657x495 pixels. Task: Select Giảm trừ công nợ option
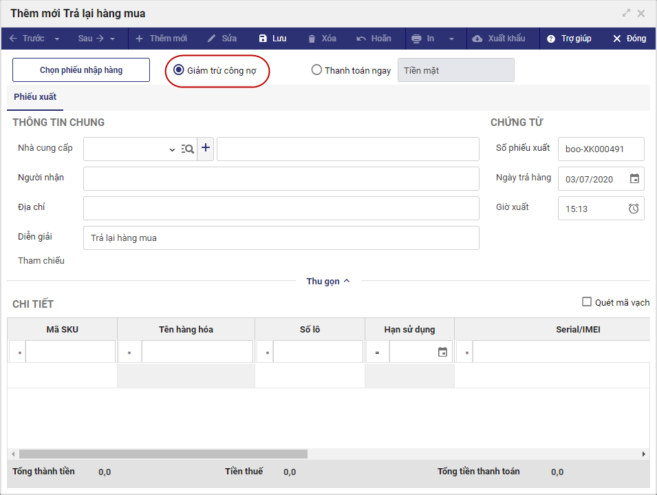178,70
